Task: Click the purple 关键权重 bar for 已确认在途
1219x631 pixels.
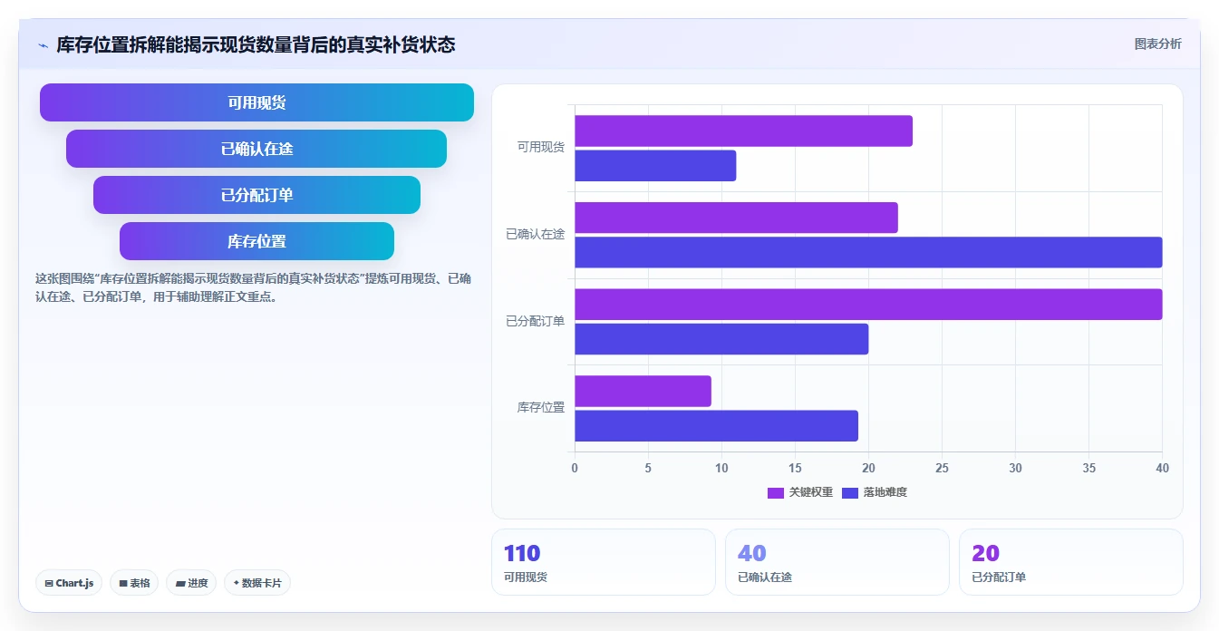Action: (736, 218)
